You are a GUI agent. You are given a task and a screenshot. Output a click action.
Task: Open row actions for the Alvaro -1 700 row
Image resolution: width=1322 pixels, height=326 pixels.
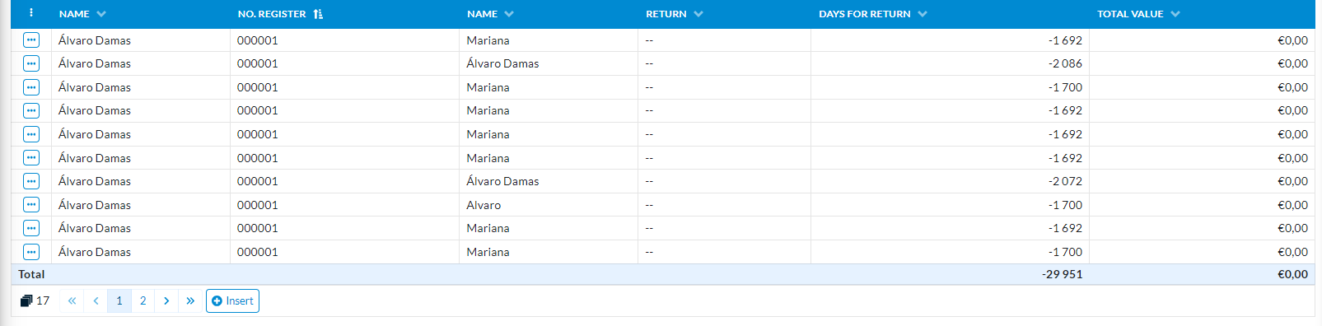pos(31,204)
